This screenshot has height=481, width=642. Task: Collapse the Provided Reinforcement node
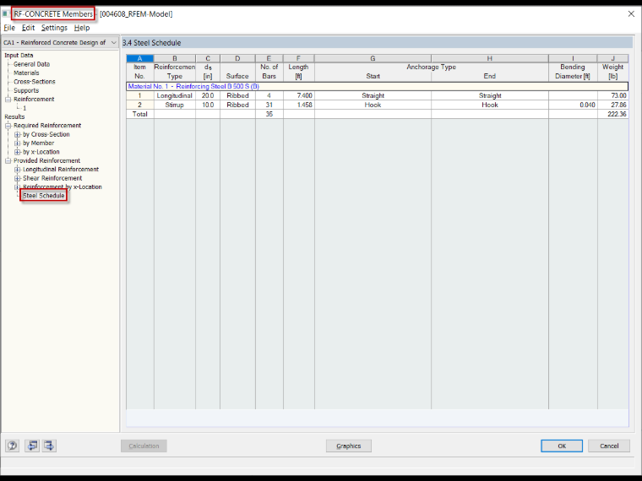[x=8, y=160]
